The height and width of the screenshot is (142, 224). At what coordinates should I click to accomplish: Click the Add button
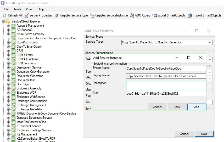pos(197,107)
